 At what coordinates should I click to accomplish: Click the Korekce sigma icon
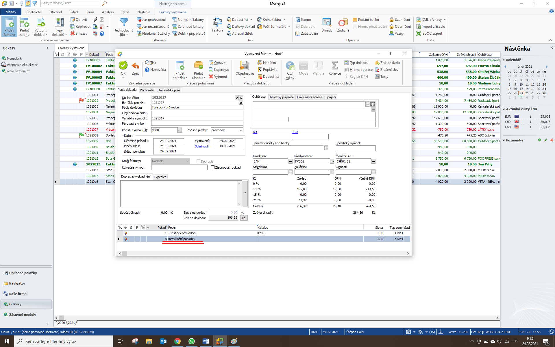point(335,66)
